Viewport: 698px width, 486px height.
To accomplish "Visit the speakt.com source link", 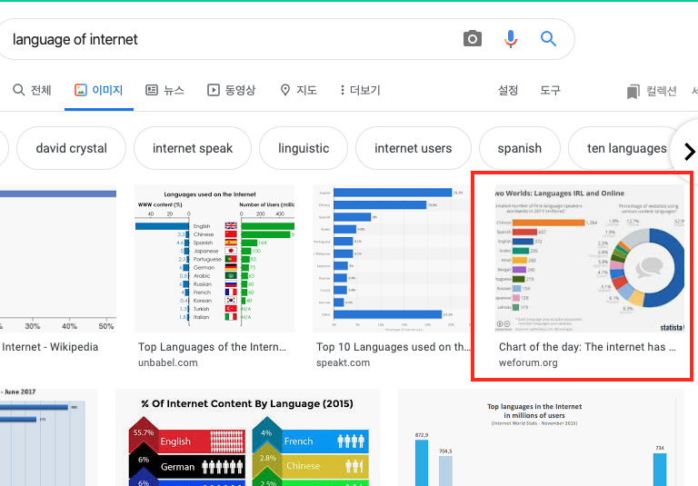I will [x=344, y=362].
